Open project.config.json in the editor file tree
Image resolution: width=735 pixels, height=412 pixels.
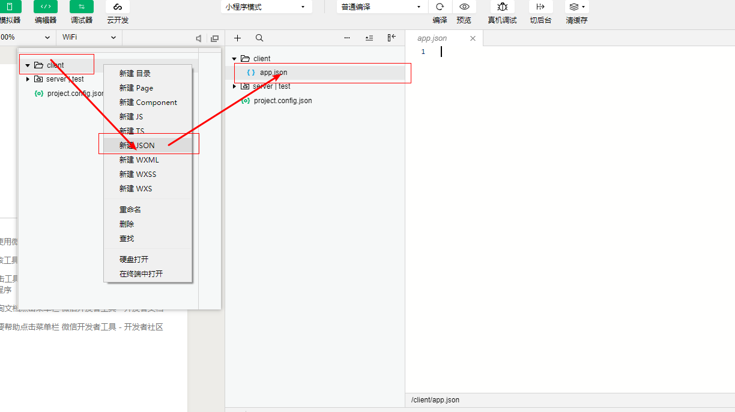(x=283, y=101)
